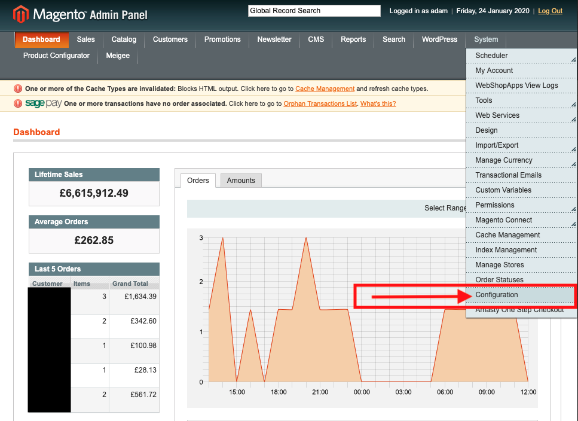Click the Sage Pay logo

[x=43, y=103]
